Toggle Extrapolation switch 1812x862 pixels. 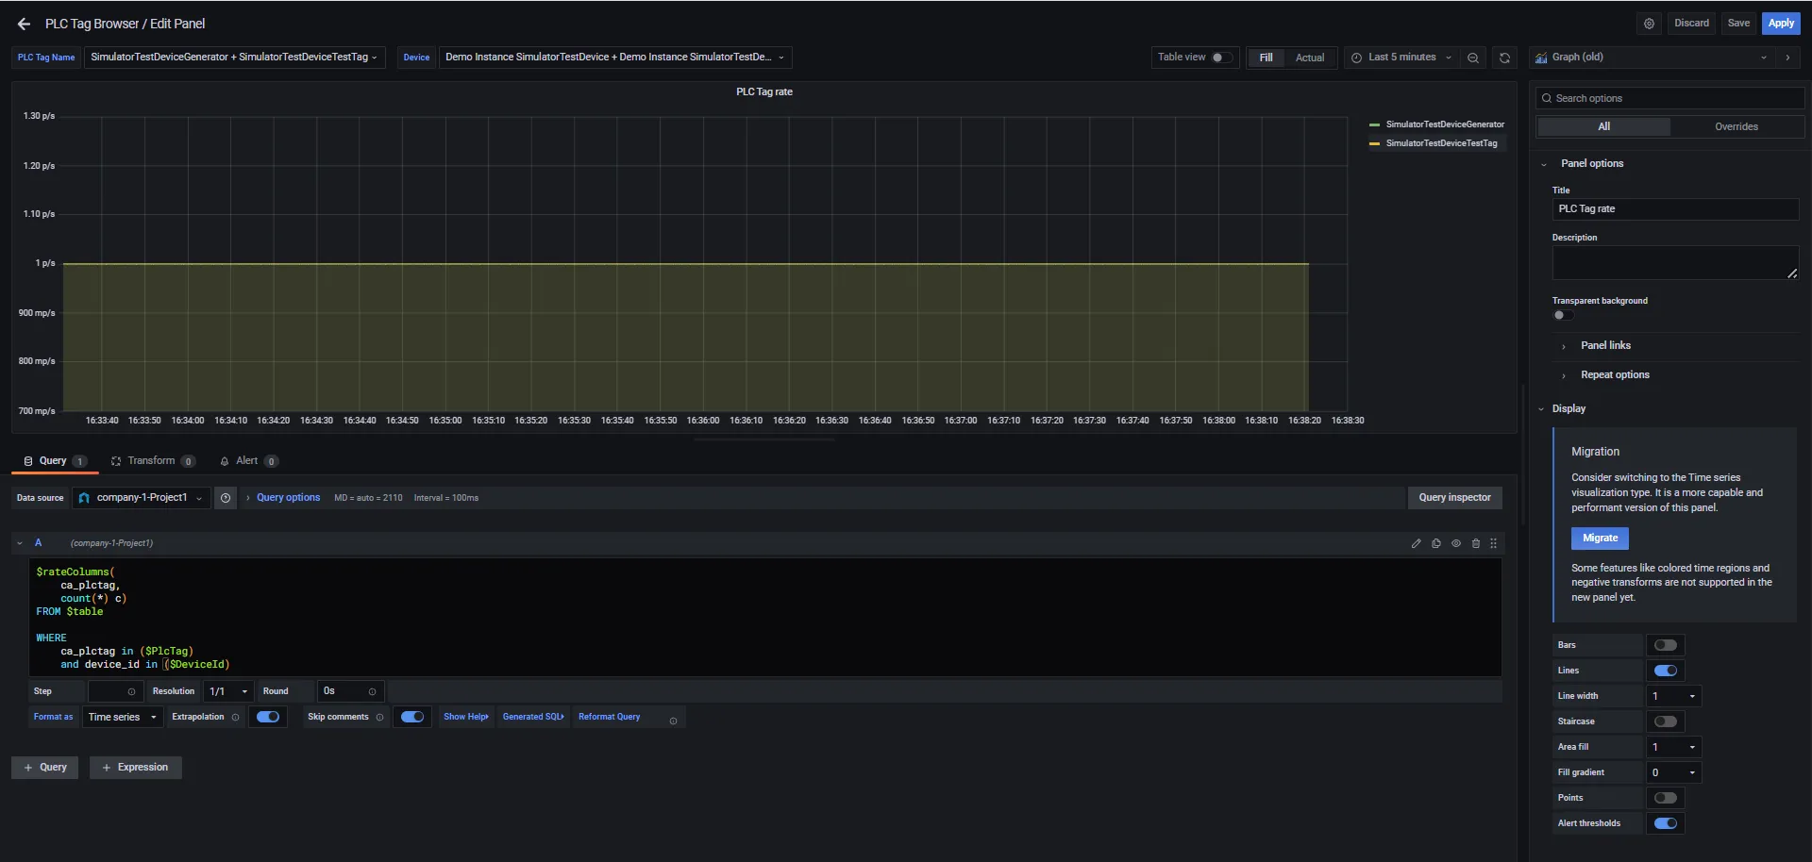[268, 717]
